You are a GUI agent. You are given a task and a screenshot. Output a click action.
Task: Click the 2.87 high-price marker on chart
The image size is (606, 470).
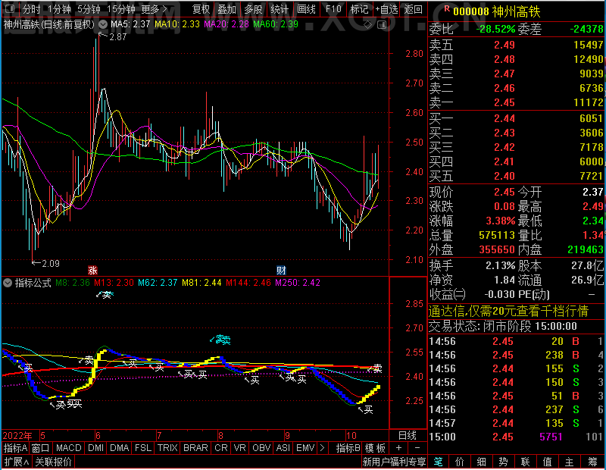[x=118, y=36]
